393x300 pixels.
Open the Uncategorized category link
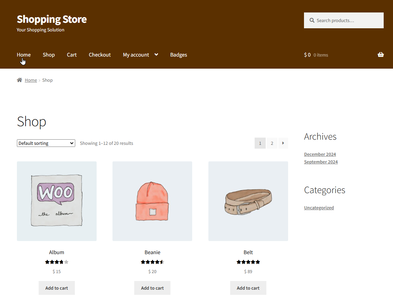[319, 208]
